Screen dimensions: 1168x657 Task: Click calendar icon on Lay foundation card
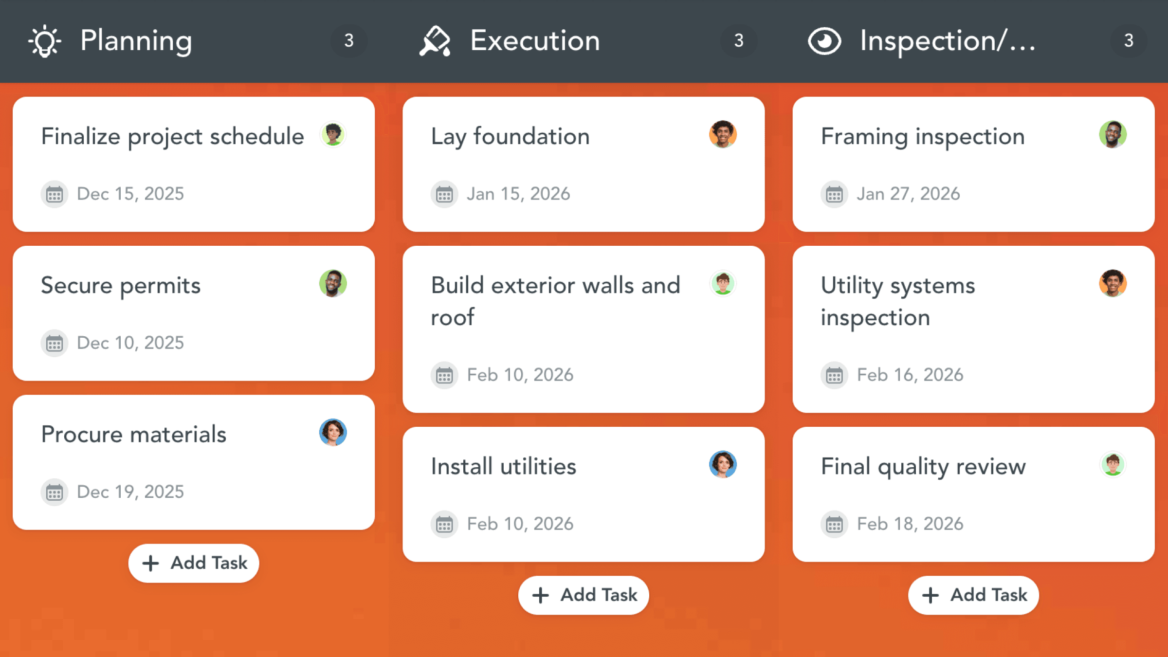(444, 195)
